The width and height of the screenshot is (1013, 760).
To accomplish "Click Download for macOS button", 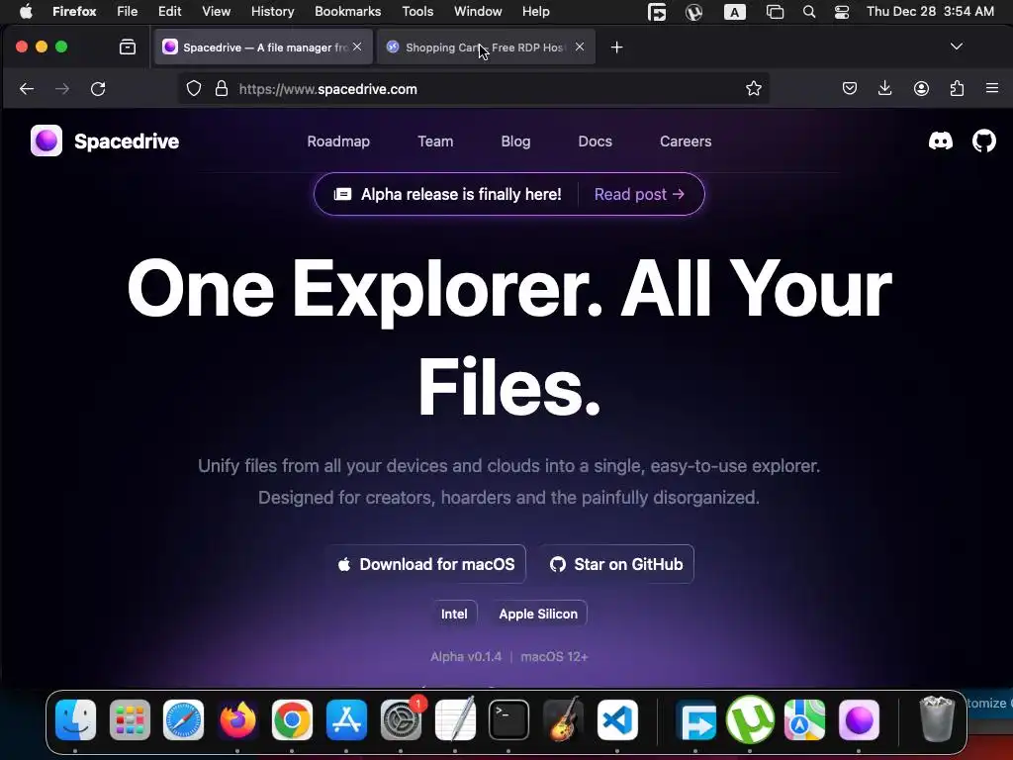I will pyautogui.click(x=425, y=564).
